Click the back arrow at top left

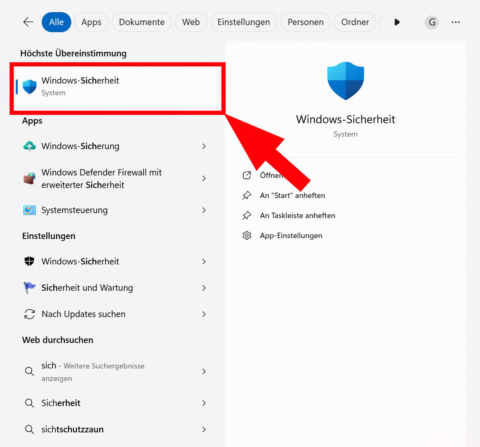click(x=28, y=22)
